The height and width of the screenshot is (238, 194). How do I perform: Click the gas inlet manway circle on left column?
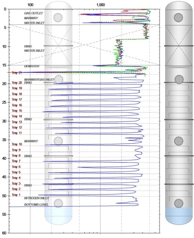pos(59,79)
